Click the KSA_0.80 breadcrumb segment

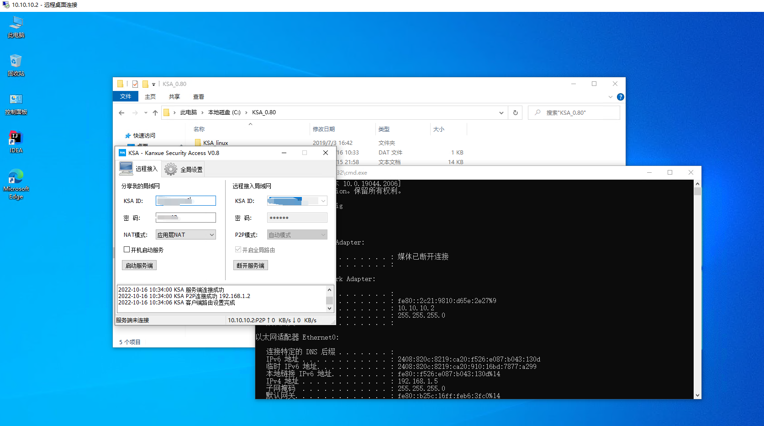264,112
